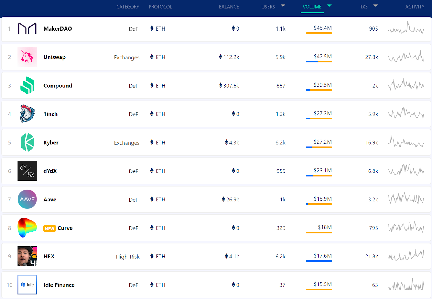Click the Curve rainbow logo
Screen dimensions: 432x299
pyautogui.click(x=27, y=228)
